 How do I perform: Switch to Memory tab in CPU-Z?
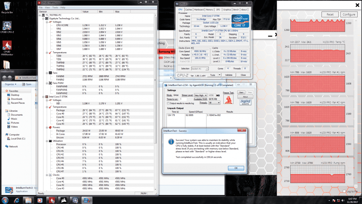pos(209,10)
